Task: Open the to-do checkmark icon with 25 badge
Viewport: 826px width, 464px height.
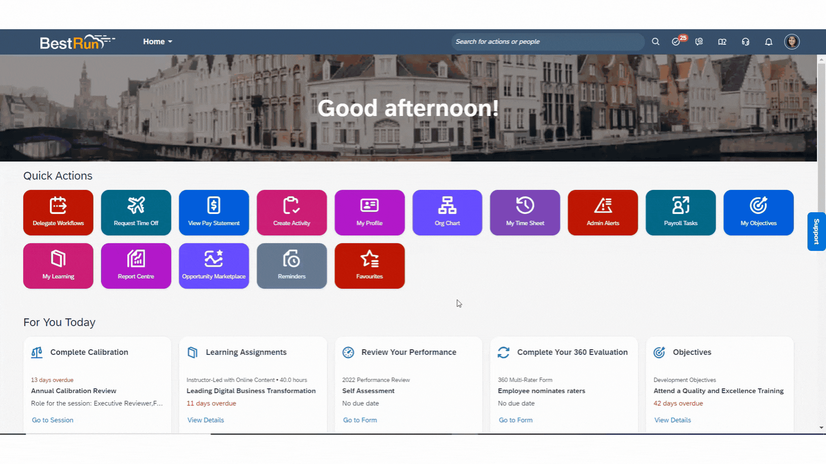Action: [676, 42]
